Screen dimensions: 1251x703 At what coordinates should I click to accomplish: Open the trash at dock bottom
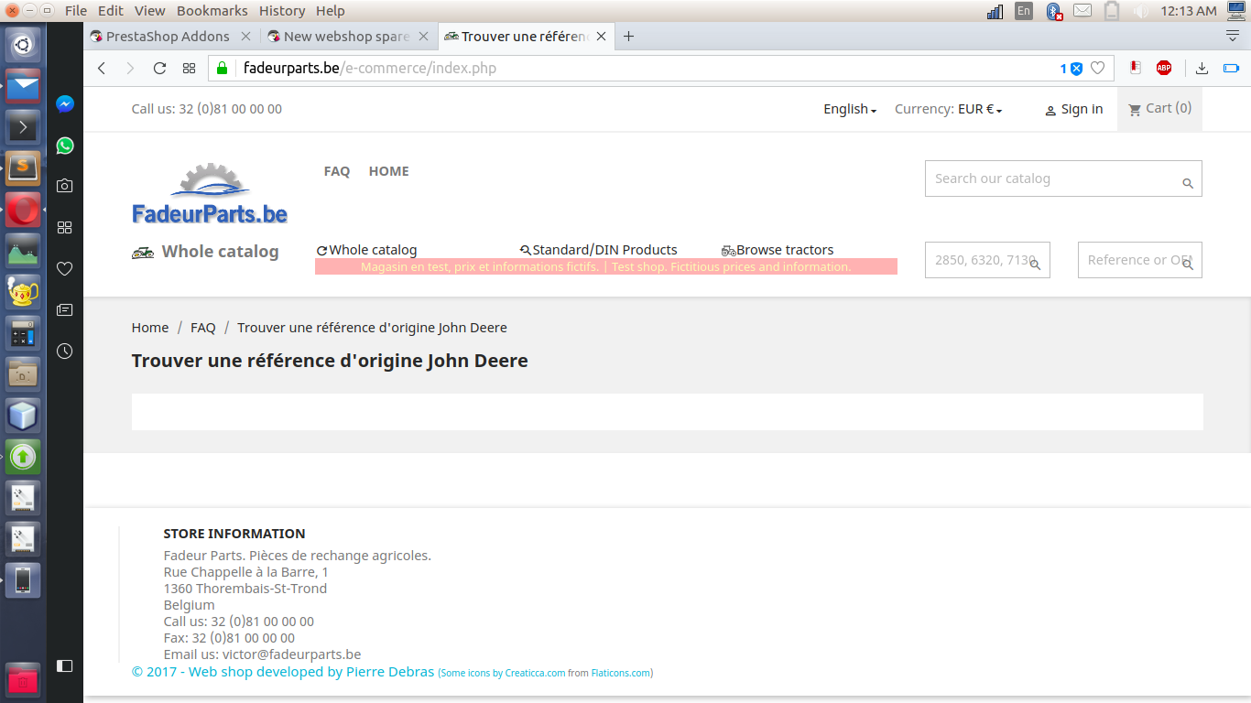coord(23,680)
